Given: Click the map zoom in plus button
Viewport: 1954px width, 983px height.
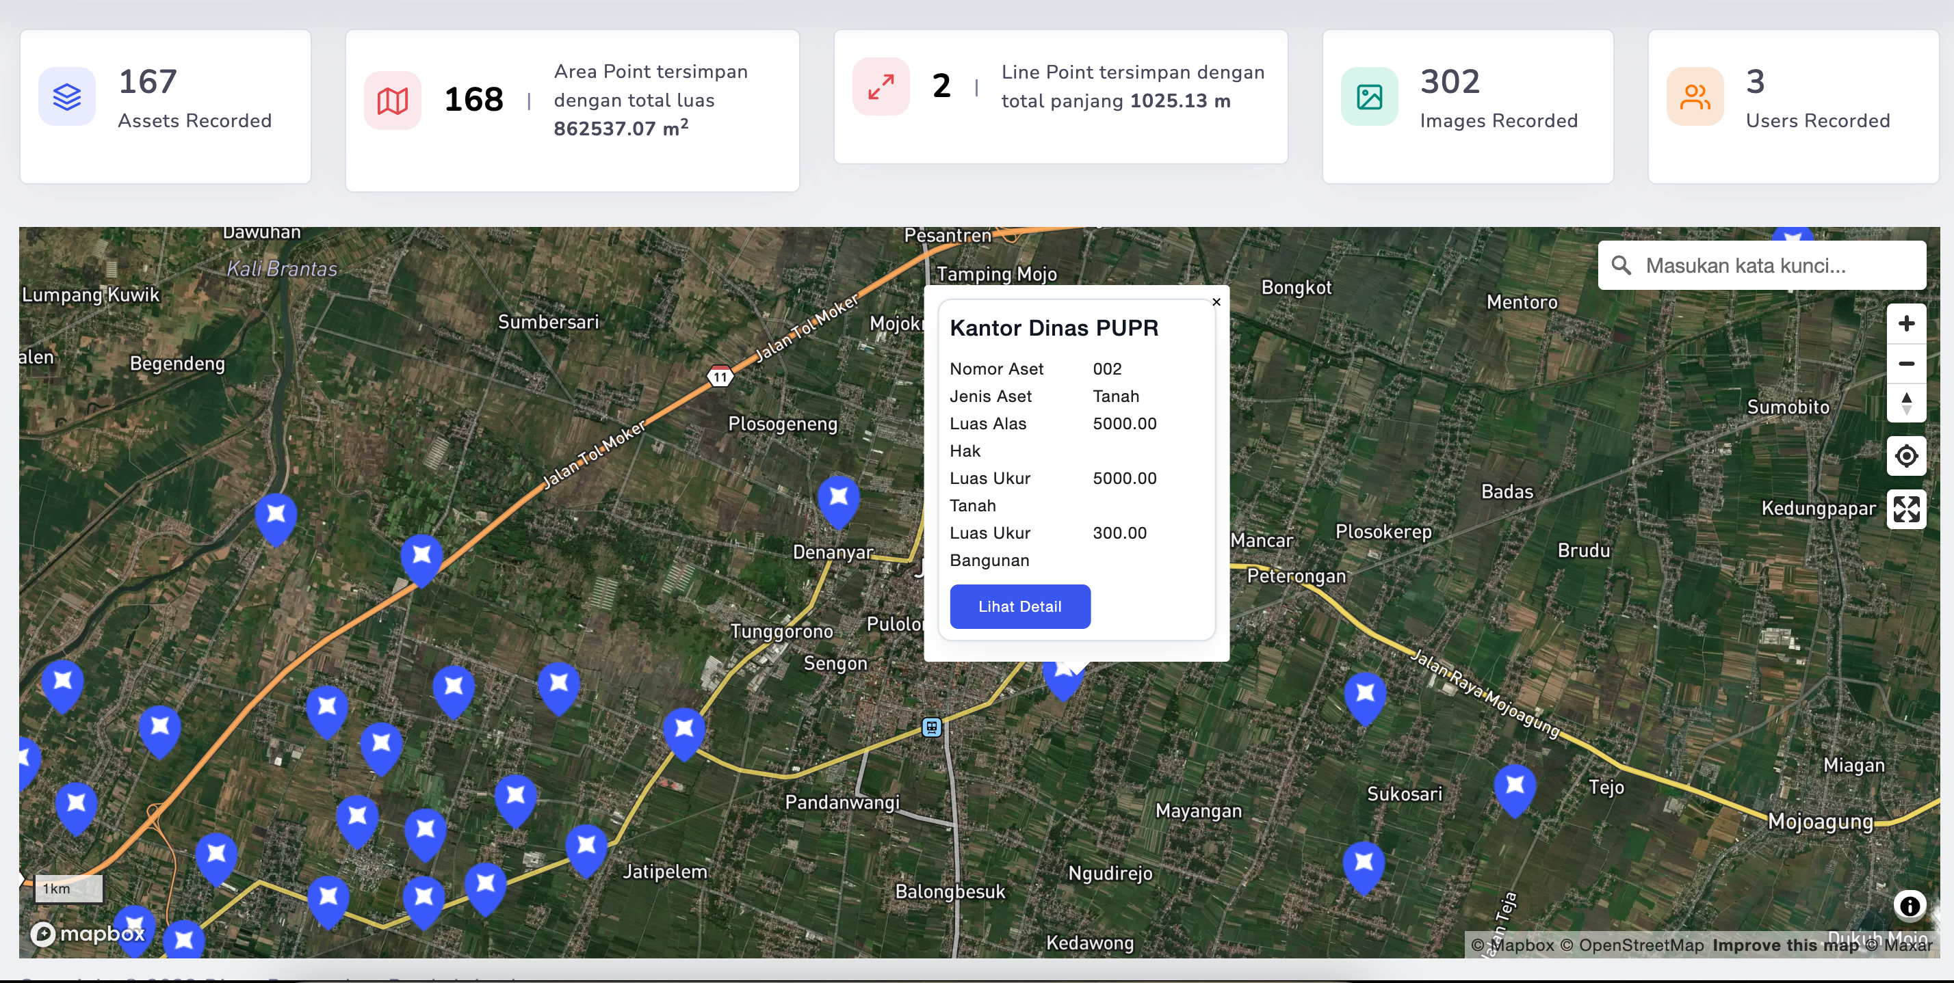Looking at the screenshot, I should [1905, 325].
